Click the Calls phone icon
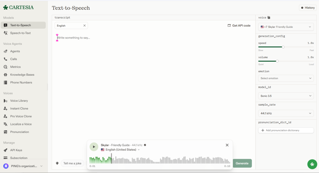319x173 pixels. click(6, 59)
